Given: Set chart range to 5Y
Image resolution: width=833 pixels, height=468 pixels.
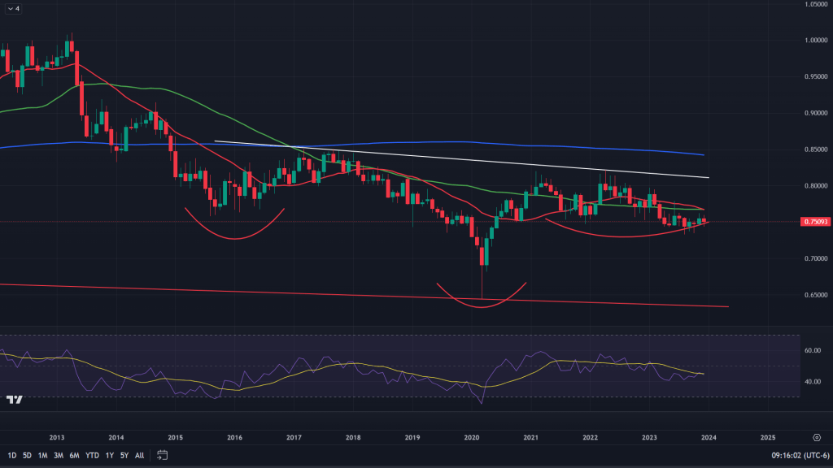Looking at the screenshot, I should click(x=124, y=455).
